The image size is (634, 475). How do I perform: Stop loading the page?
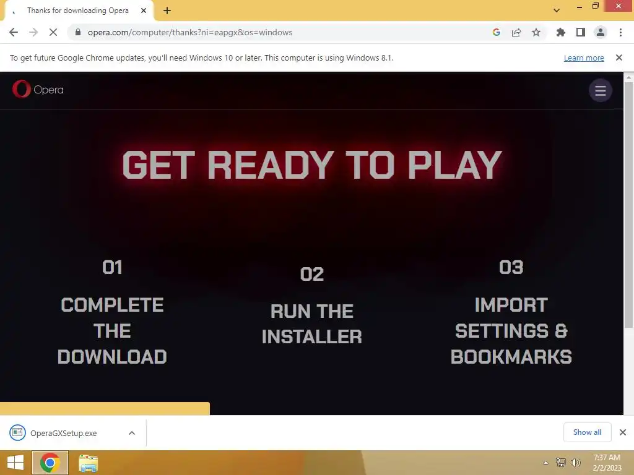[53, 32]
